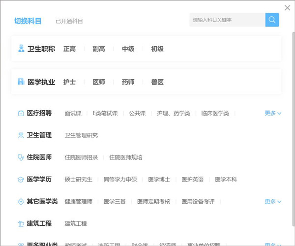
Task: Click the 住院医师 stethoscope icon
Action: [21, 157]
